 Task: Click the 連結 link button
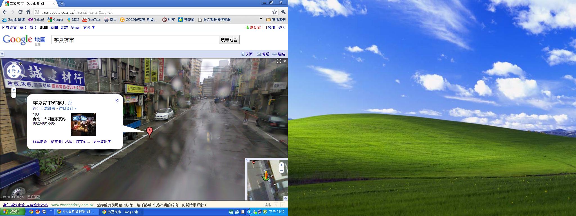click(278, 54)
